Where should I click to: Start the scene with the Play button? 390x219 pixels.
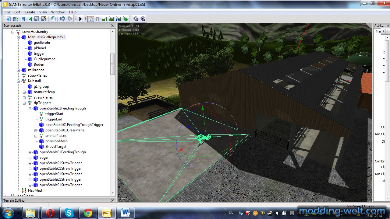pyautogui.click(x=80, y=19)
